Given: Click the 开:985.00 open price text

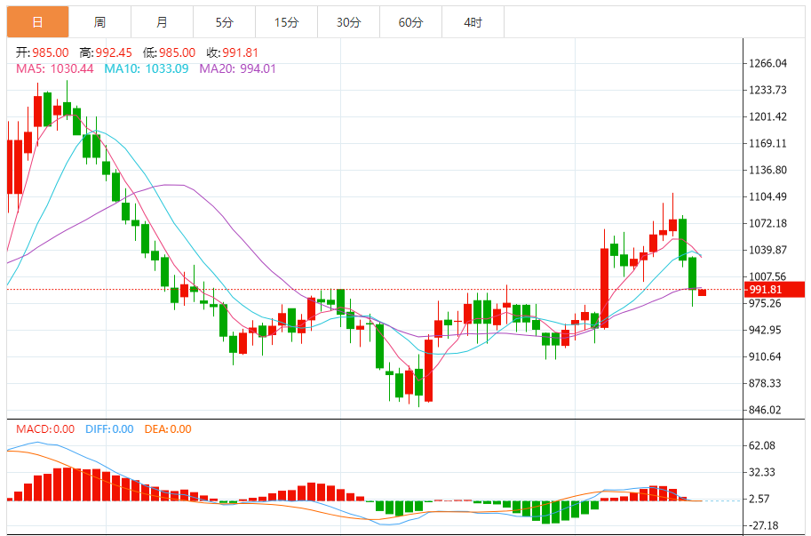Looking at the screenshot, I should (43, 52).
